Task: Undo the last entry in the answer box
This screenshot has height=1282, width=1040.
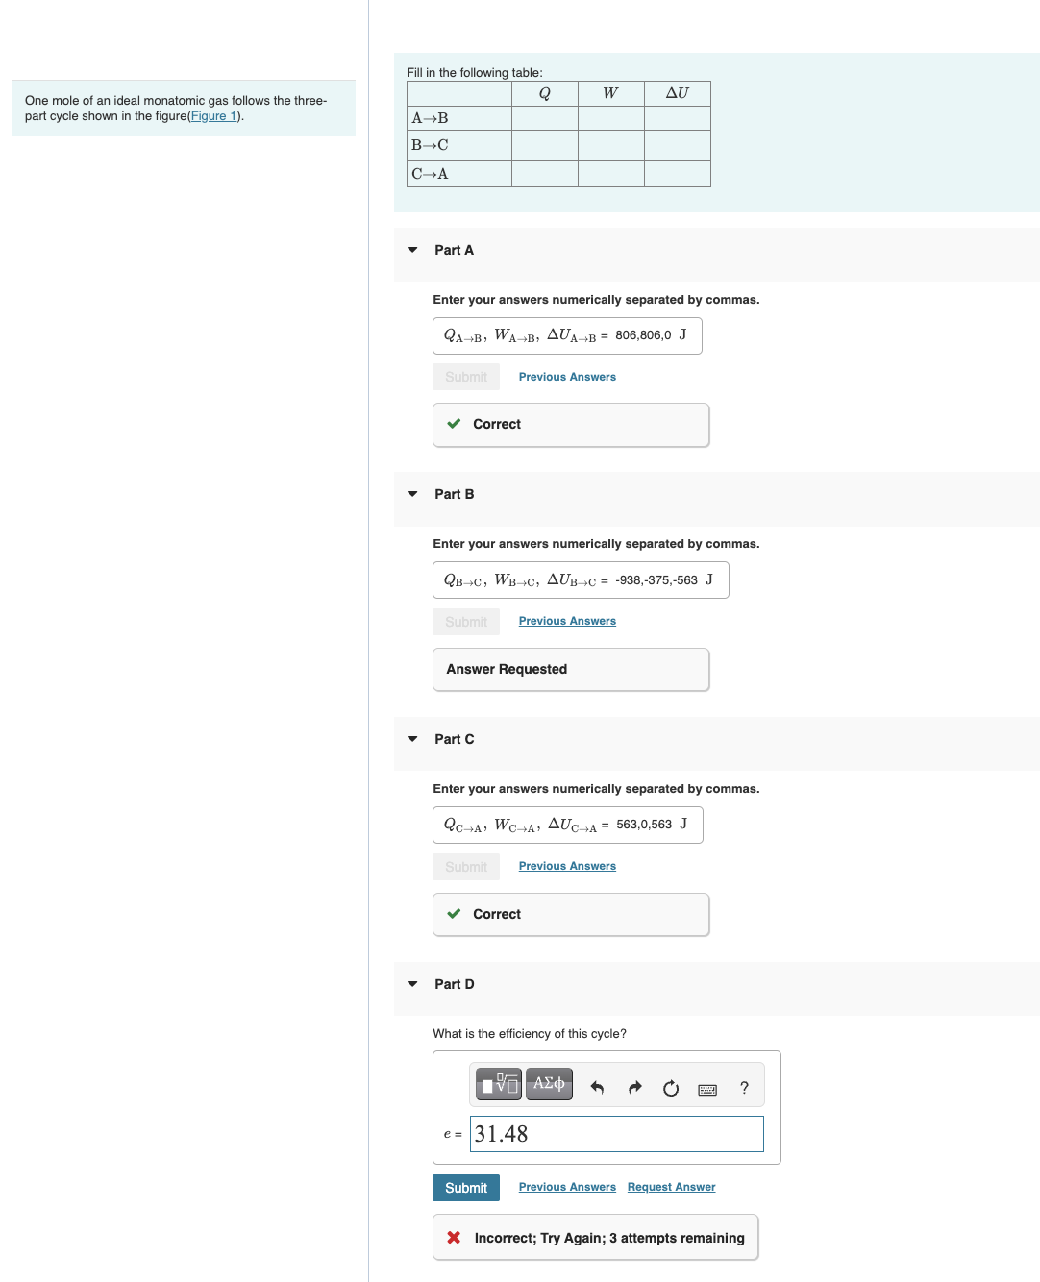Action: point(597,1087)
